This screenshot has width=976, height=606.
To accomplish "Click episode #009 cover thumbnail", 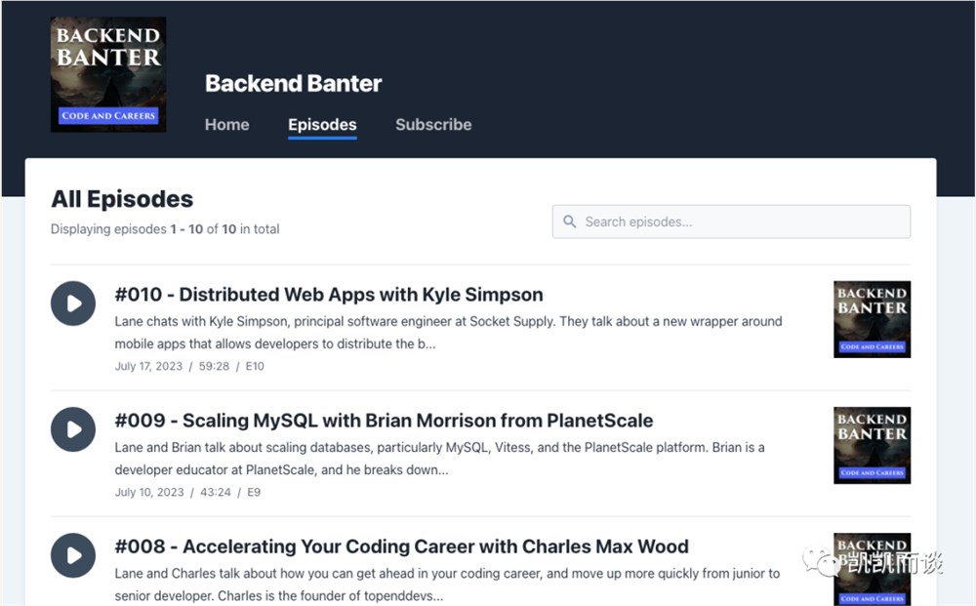I will click(872, 446).
